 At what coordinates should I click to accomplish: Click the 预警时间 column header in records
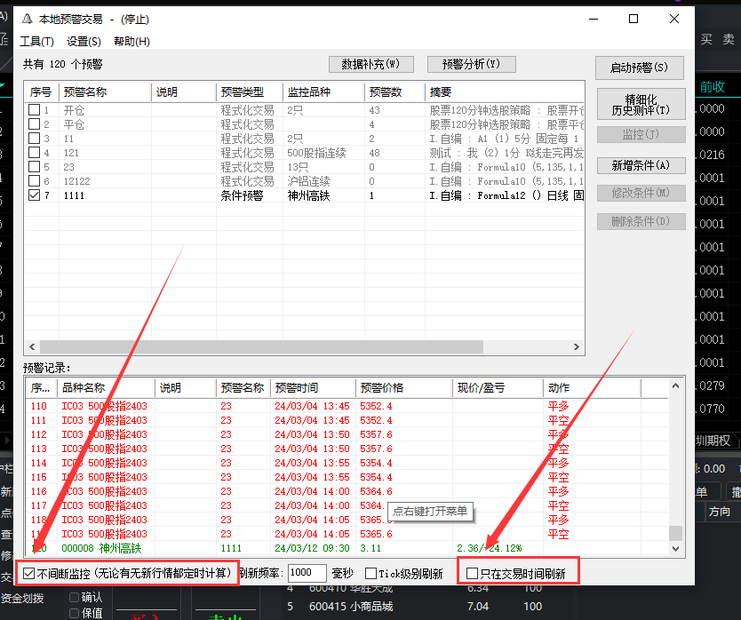pyautogui.click(x=313, y=388)
